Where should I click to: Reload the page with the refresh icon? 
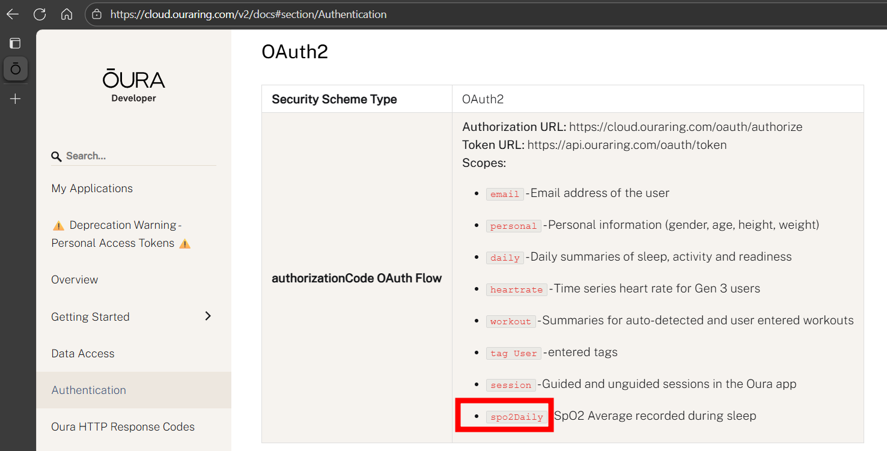[40, 14]
